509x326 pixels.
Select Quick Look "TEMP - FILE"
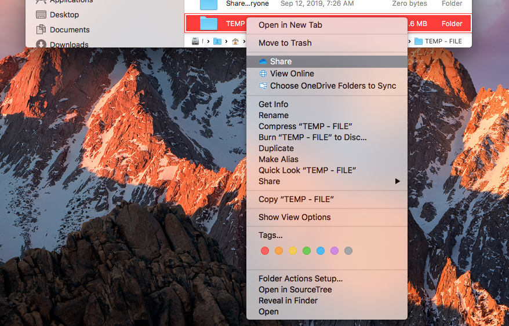(327, 170)
